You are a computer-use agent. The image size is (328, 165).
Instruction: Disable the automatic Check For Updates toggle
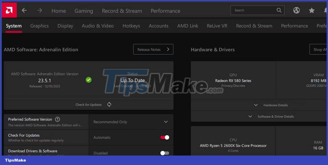click(164, 137)
